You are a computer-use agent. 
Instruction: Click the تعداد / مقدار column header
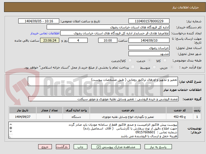coord(50,110)
